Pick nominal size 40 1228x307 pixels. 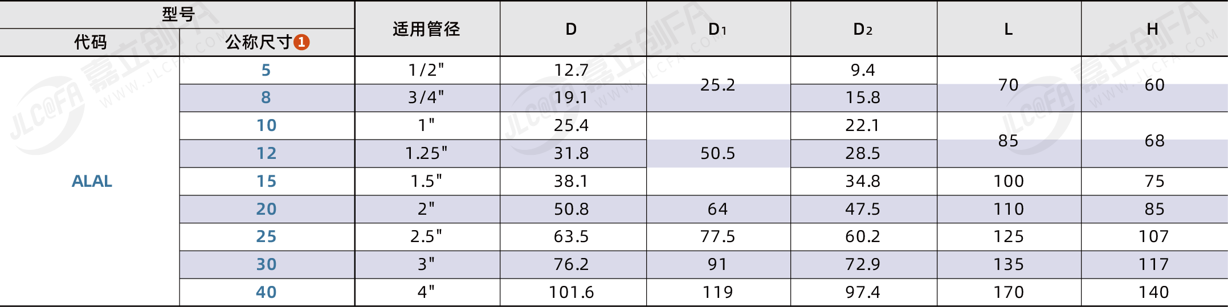point(266,292)
